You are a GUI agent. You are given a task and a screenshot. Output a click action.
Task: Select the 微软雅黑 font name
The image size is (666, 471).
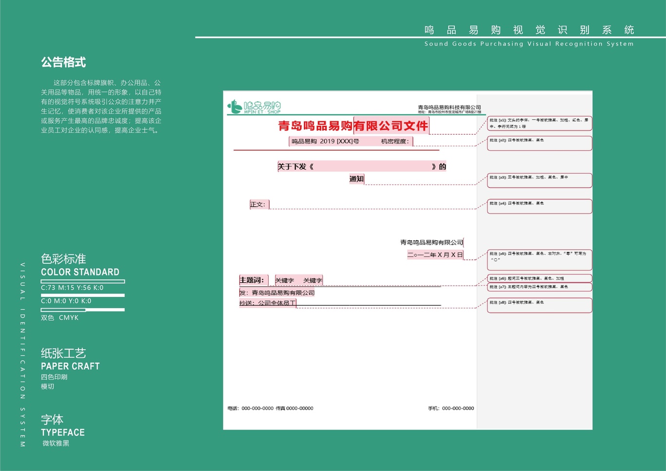(56, 444)
